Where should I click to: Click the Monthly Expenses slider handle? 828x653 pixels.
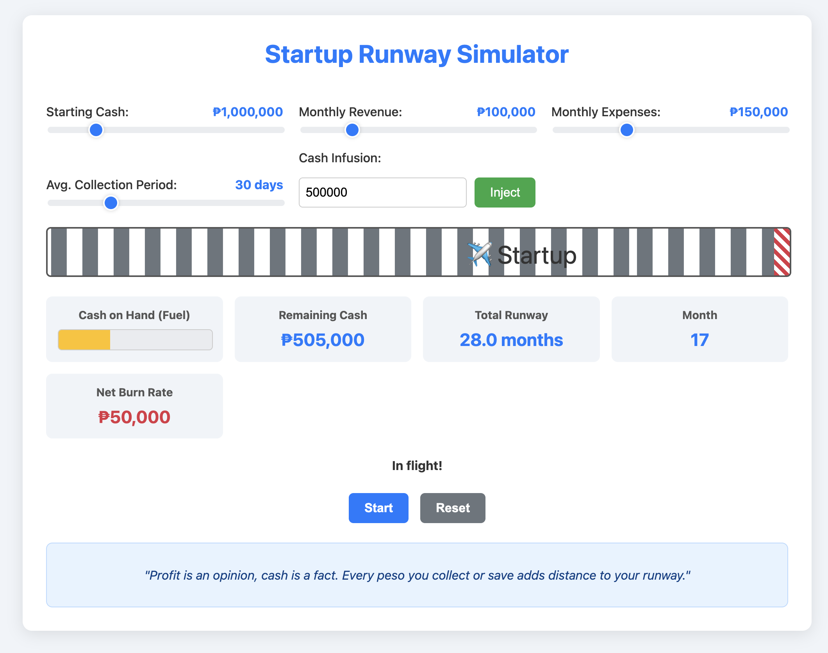pos(627,130)
